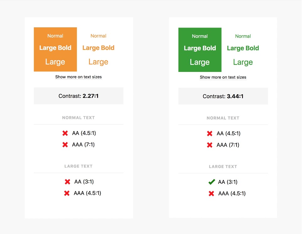
Task: Click the Contrast 2.27:1 result box
Action: (79, 96)
